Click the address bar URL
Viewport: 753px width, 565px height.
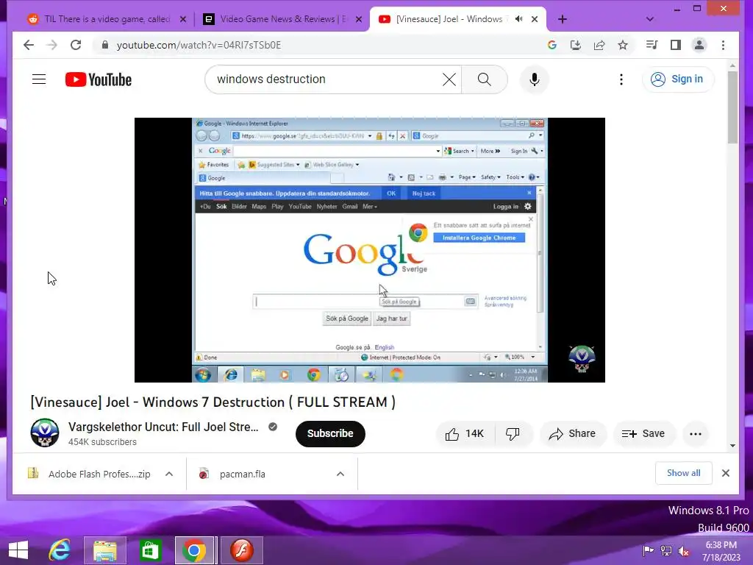tap(199, 45)
